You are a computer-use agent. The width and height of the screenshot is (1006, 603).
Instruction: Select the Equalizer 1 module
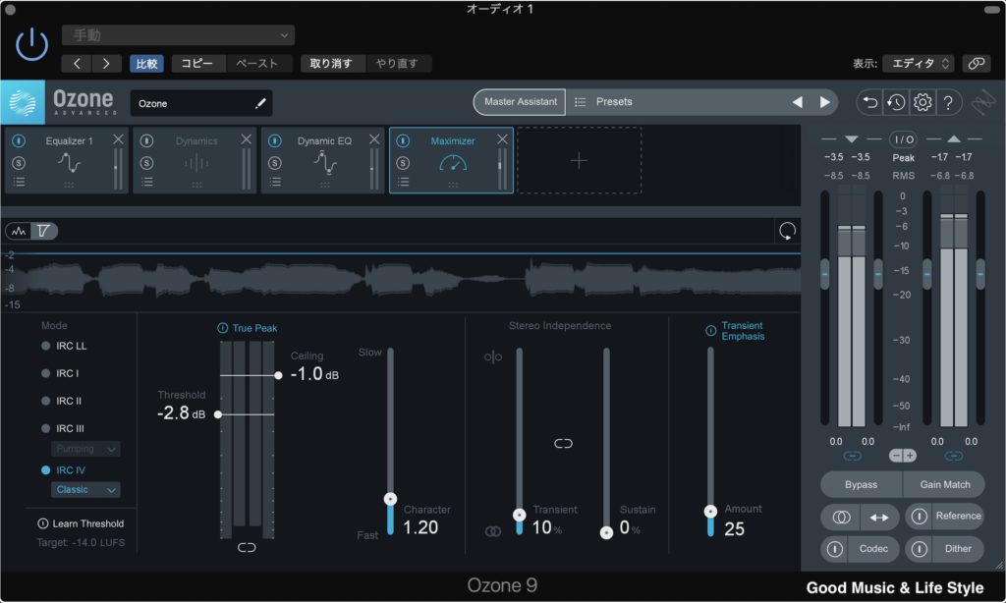67,160
